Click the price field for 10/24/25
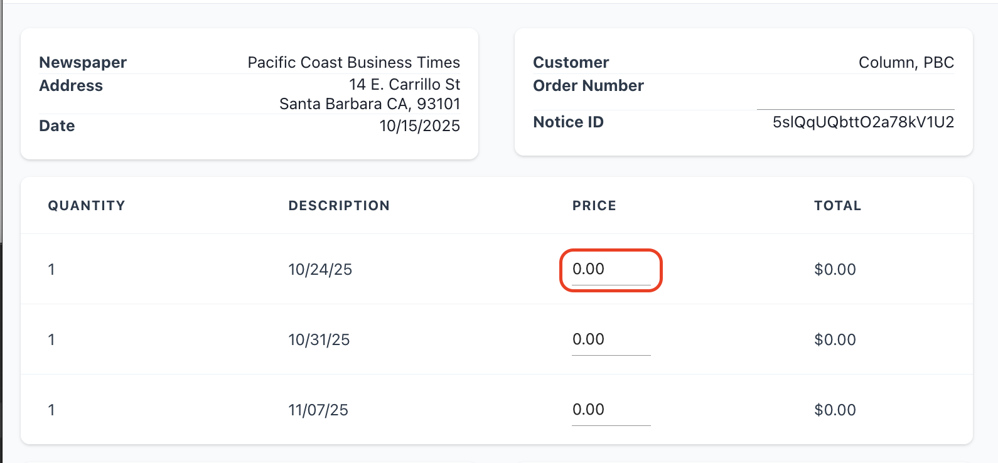The width and height of the screenshot is (998, 463). point(610,270)
